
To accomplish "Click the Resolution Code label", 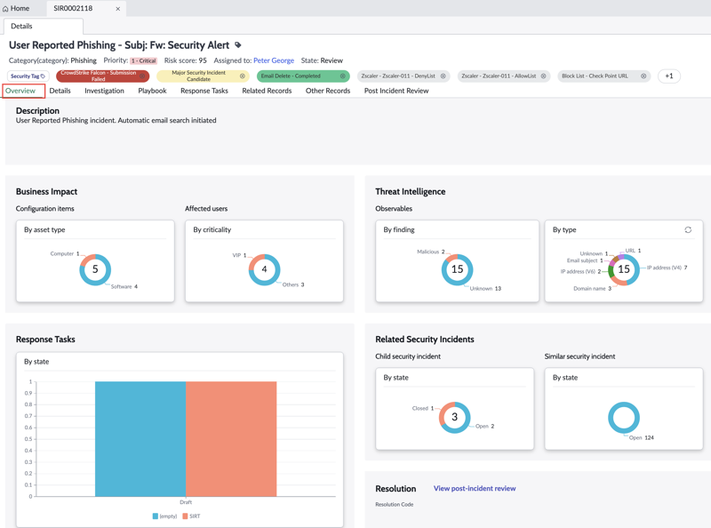I will pos(394,504).
